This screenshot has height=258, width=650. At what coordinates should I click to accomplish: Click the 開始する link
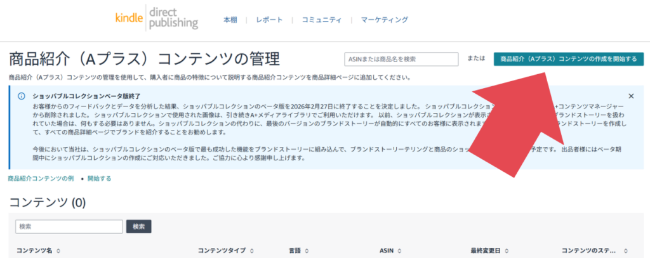click(x=99, y=179)
